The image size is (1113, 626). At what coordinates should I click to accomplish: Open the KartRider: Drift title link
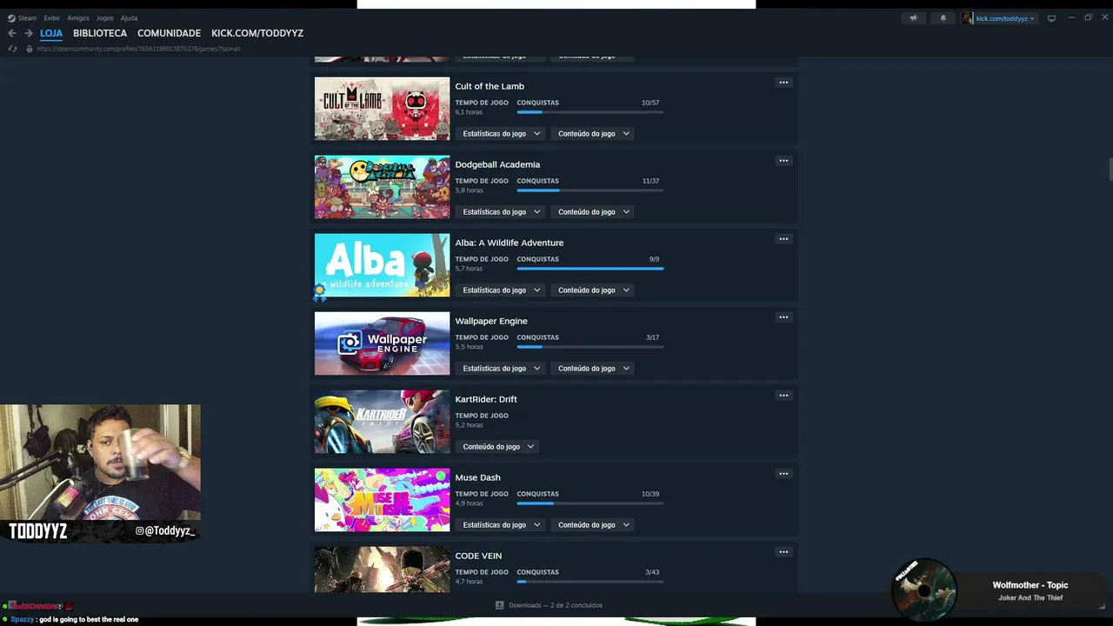click(486, 399)
